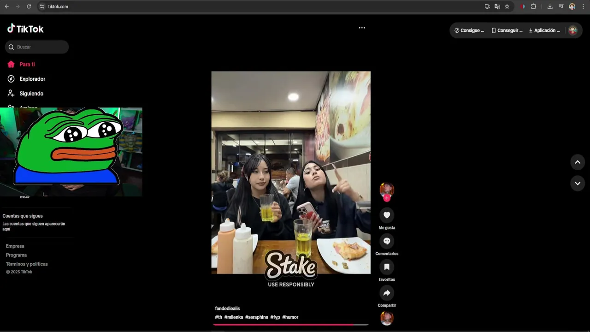Open Compartir with the share arrow icon
The image size is (590, 332).
point(387,293)
